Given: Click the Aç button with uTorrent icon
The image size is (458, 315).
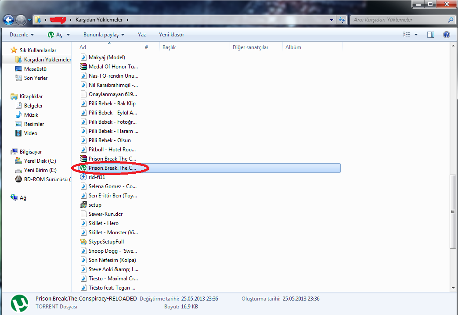Looking at the screenshot, I should tap(55, 35).
